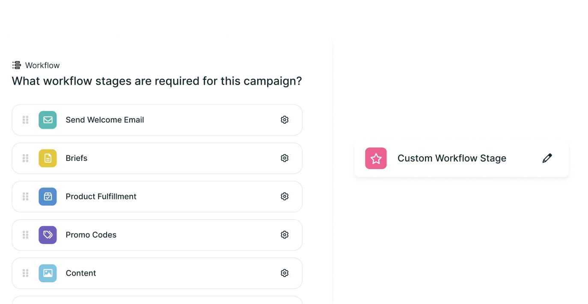
Task: Edit Custom Workflow Stage with pencil icon
Action: coord(547,158)
